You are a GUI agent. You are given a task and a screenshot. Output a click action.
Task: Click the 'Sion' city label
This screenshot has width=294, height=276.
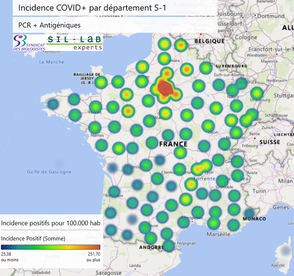[x=253, y=160]
